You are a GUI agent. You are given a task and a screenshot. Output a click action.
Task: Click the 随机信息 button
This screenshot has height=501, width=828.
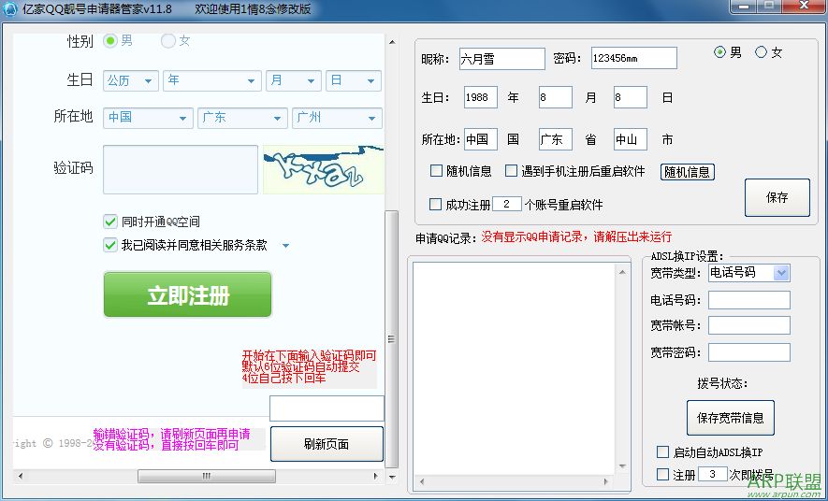point(687,172)
